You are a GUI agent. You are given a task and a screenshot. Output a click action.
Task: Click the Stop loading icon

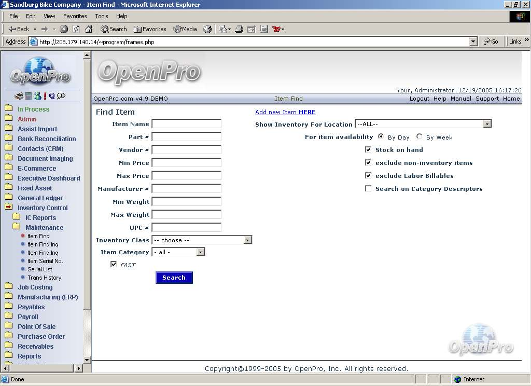click(64, 29)
